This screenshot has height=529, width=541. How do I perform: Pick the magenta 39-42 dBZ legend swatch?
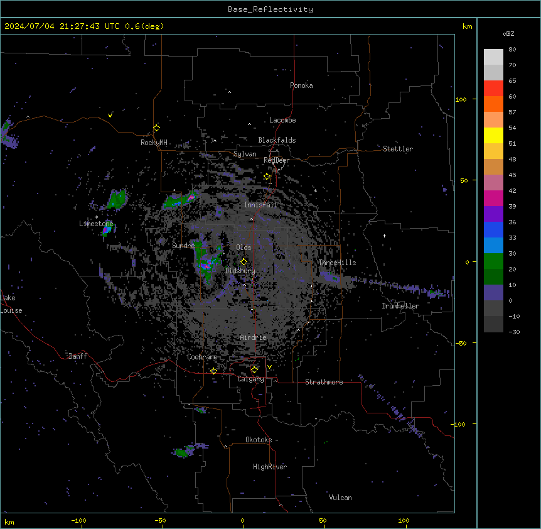(x=493, y=198)
